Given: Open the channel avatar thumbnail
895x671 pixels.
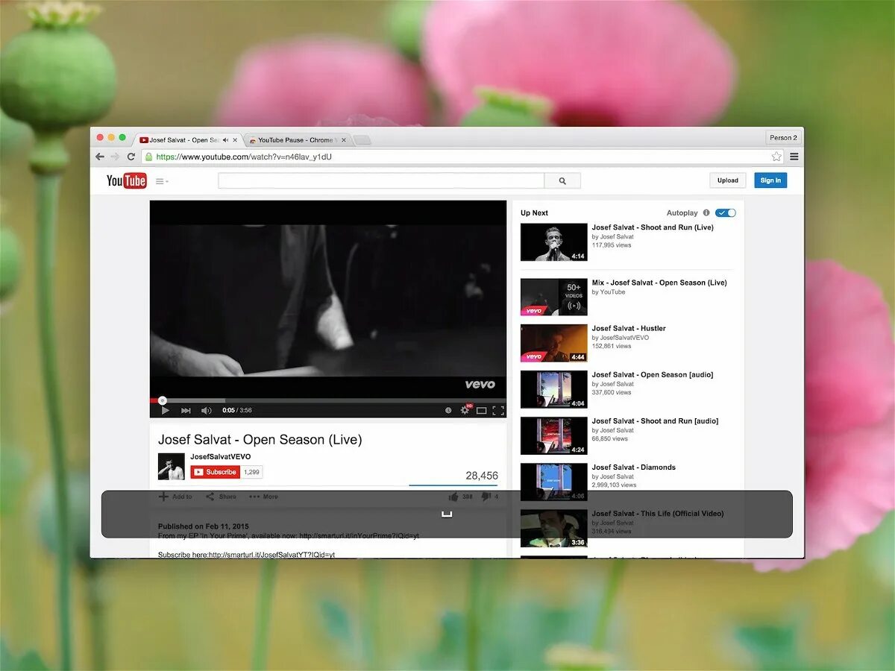Looking at the screenshot, I should click(x=172, y=466).
